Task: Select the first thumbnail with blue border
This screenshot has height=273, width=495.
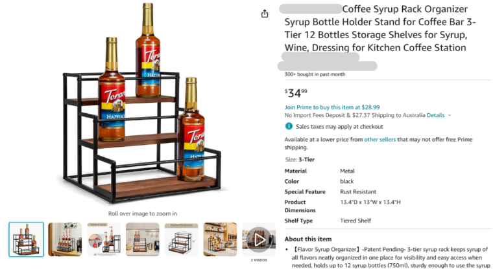Action: (x=27, y=239)
